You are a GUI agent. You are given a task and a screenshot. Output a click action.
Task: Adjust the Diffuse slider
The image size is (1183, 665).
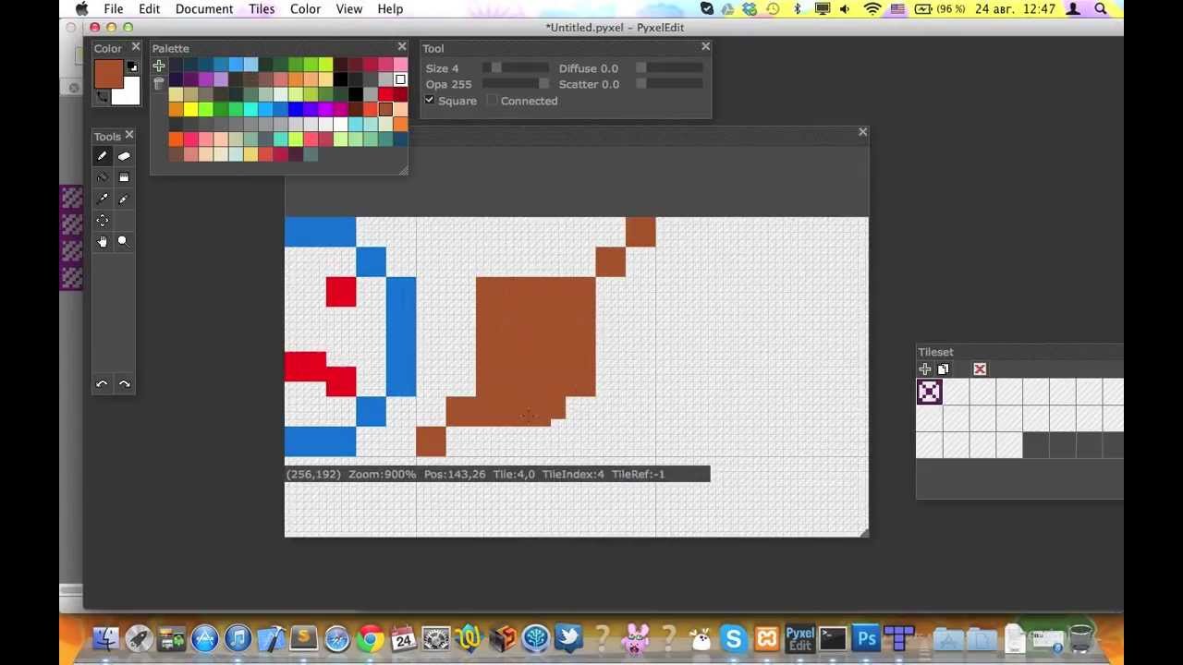pyautogui.click(x=670, y=67)
